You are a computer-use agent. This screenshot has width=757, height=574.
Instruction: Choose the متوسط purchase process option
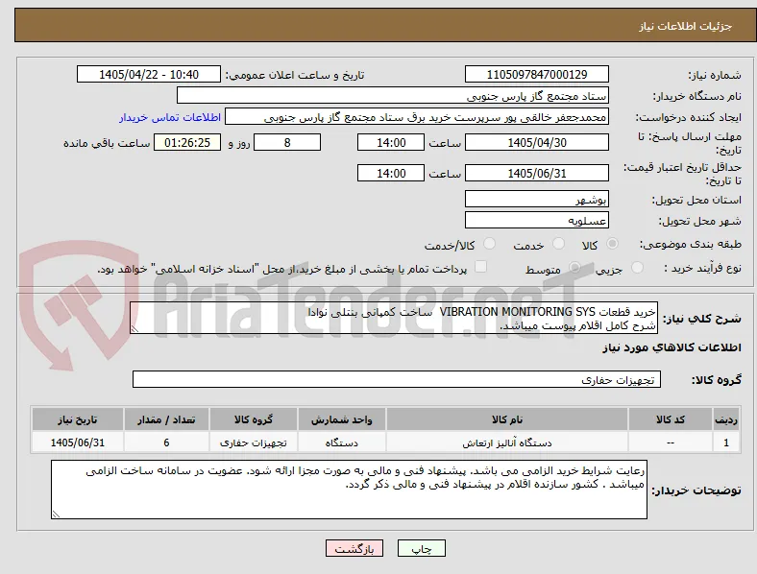pos(574,268)
